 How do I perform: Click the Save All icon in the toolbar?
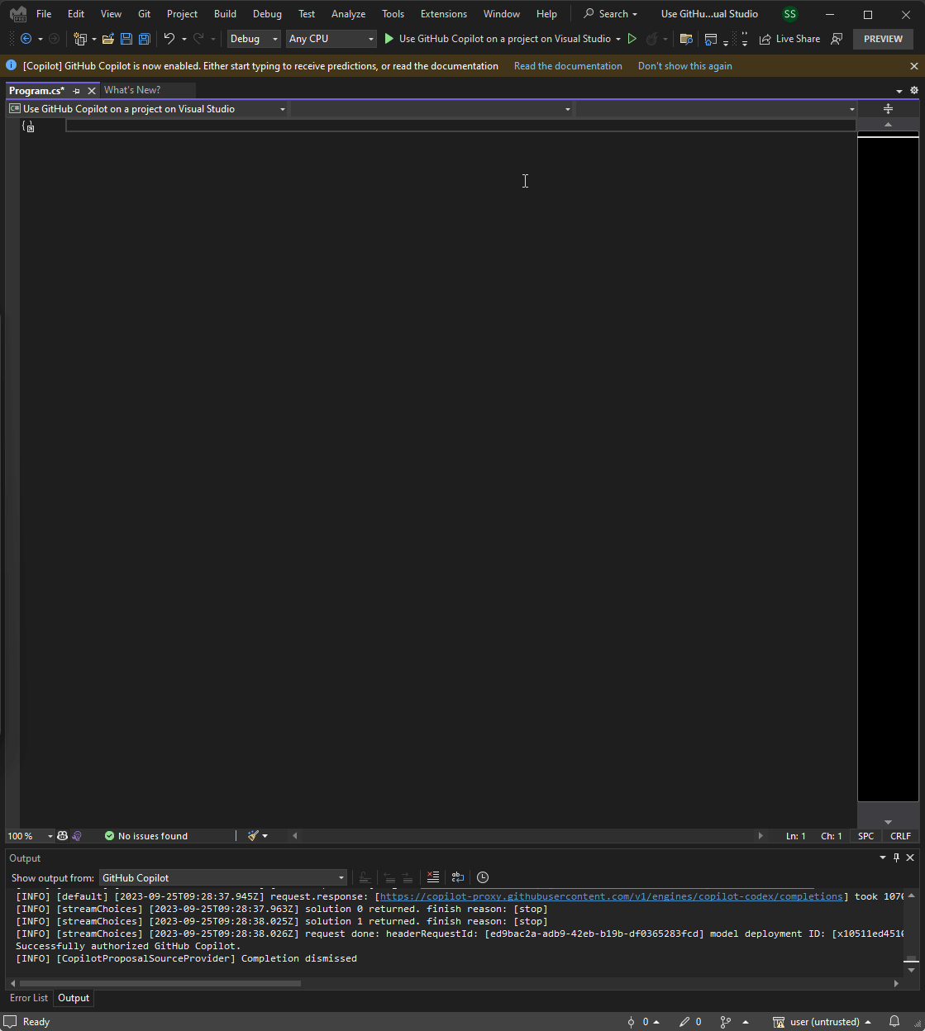point(144,39)
